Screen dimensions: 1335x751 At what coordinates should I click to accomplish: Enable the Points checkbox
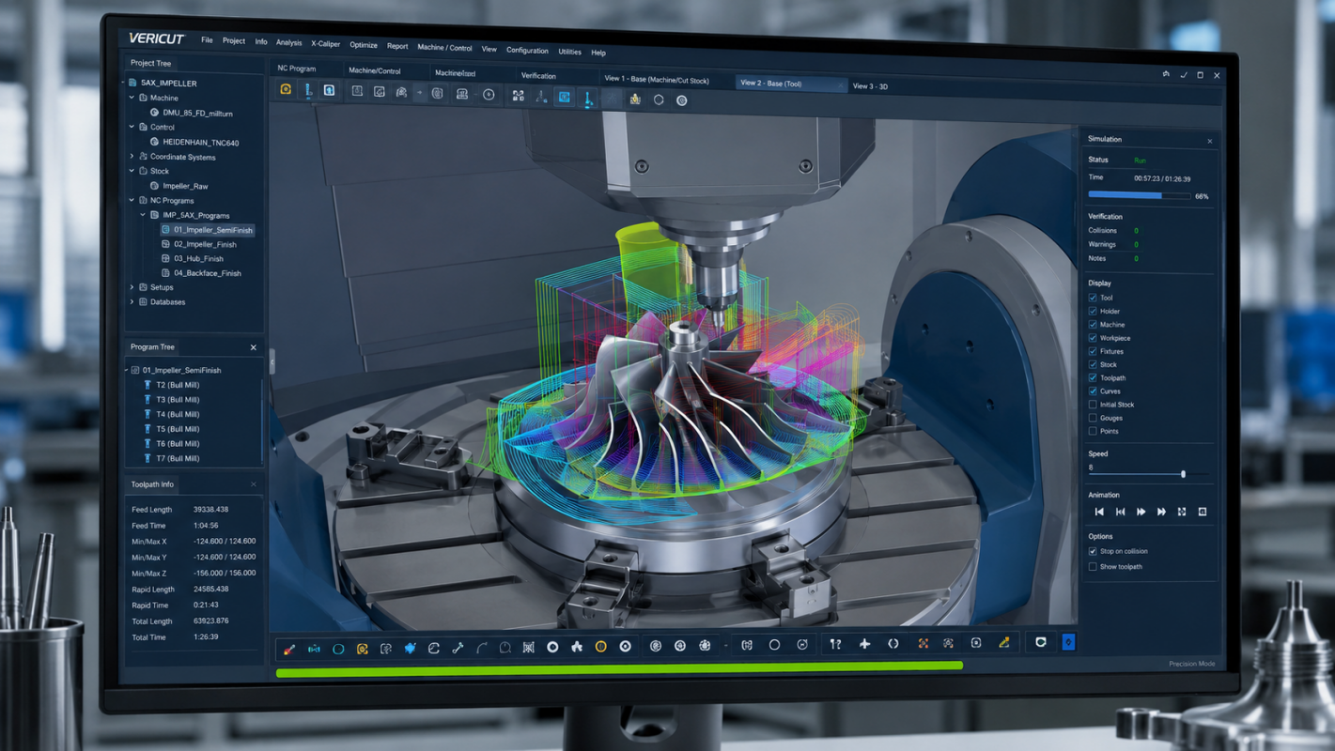[1093, 431]
